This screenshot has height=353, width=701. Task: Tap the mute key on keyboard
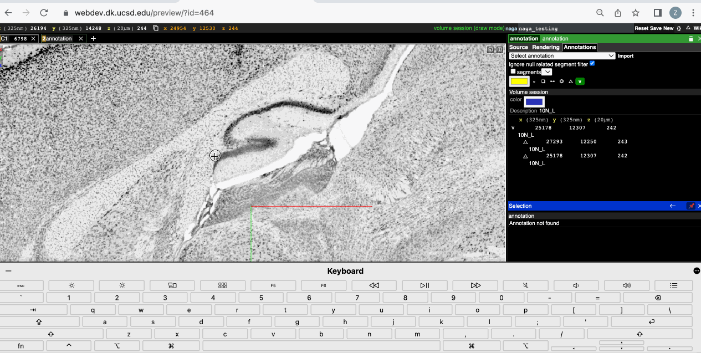click(526, 285)
